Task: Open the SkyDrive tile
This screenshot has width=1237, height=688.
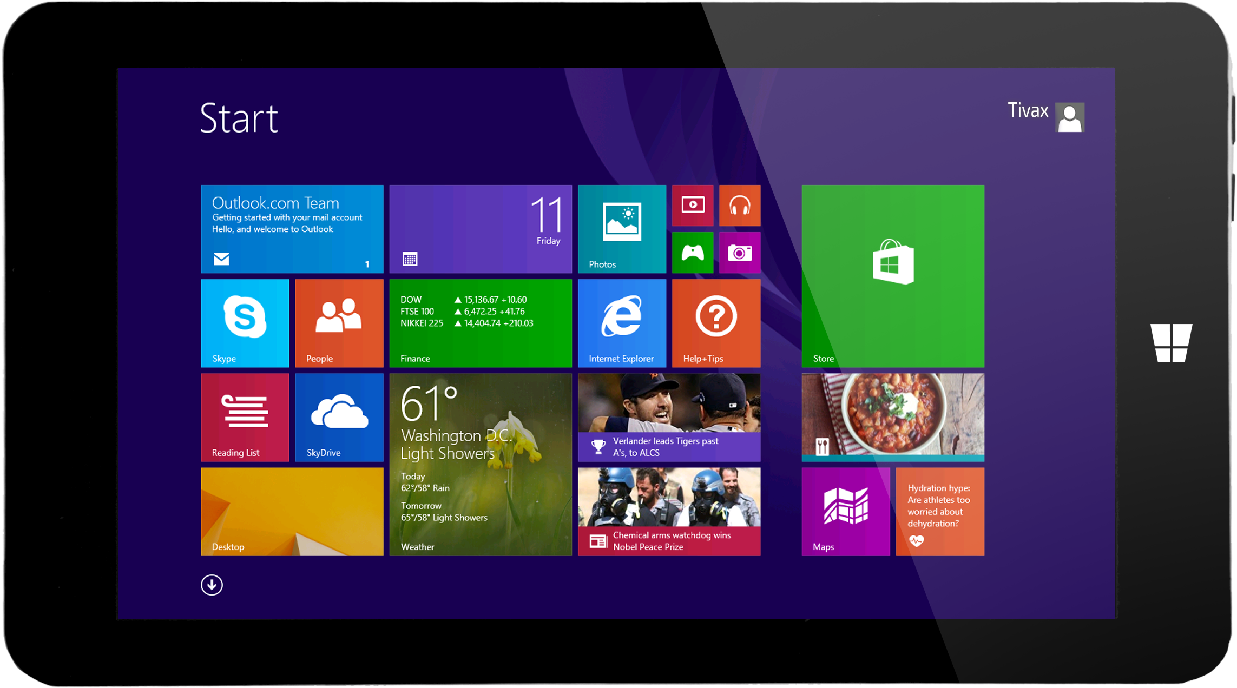Action: [339, 418]
